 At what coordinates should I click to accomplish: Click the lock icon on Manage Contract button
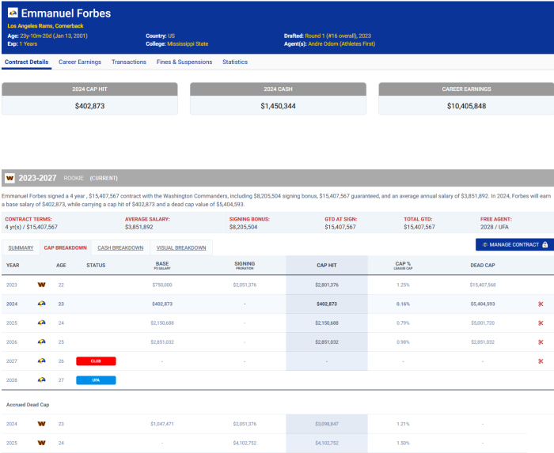[x=545, y=244]
